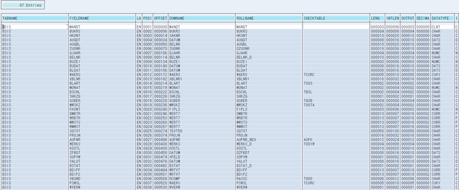The height and width of the screenshot is (190, 459).
Task: Select rollname WERKS_D
Action: pos(244,144)
